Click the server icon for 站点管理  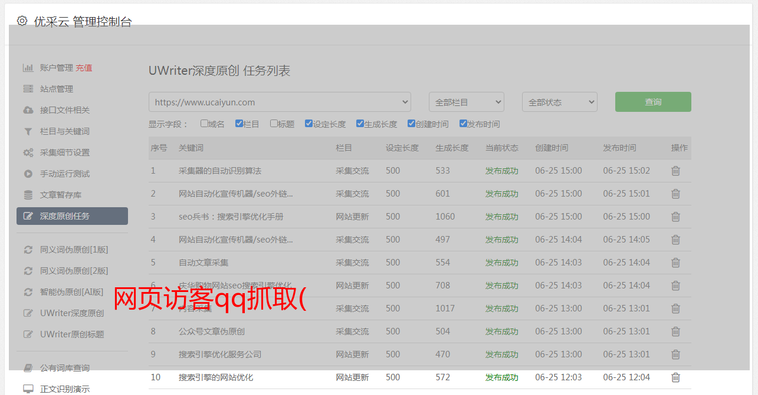pyautogui.click(x=28, y=89)
